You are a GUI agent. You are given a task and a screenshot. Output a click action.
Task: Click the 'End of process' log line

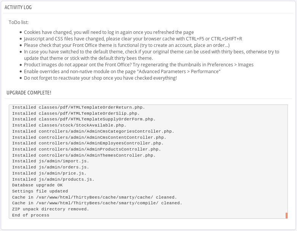31,215
